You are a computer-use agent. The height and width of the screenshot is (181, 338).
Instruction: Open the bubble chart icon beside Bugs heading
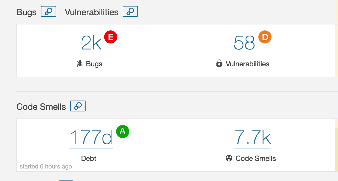pos(49,12)
